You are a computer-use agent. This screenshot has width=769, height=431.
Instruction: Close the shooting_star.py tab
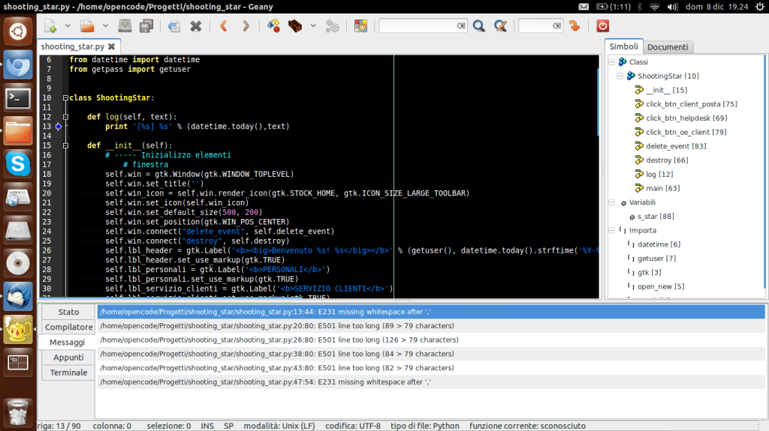(112, 46)
